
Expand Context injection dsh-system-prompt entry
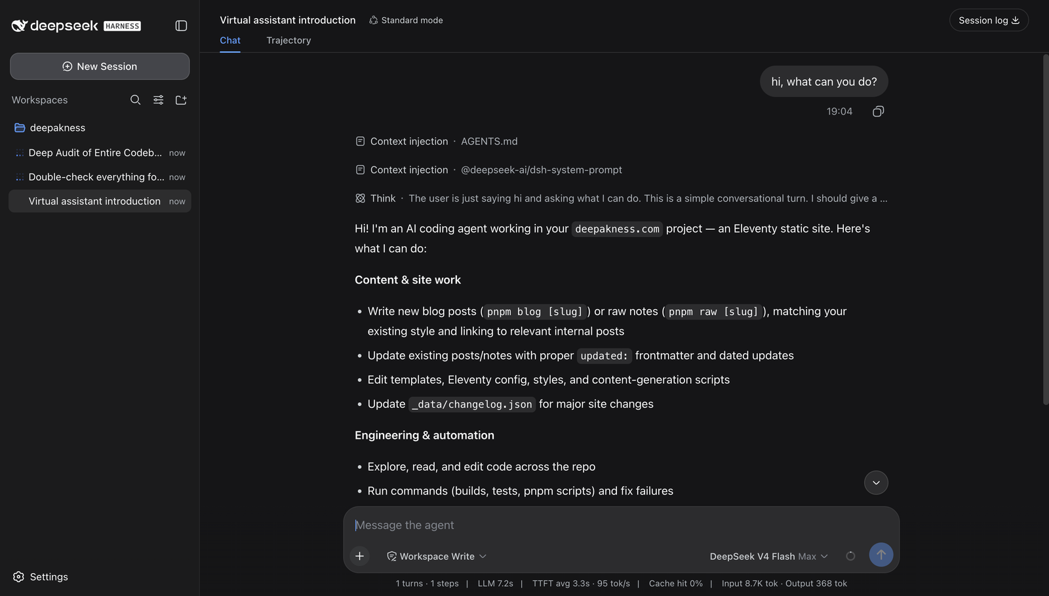pyautogui.click(x=488, y=170)
